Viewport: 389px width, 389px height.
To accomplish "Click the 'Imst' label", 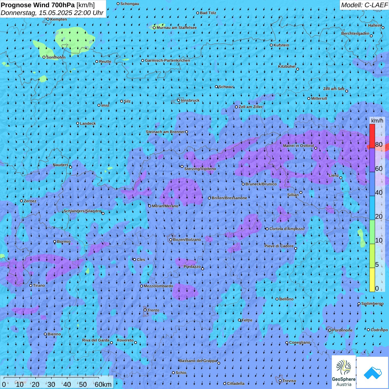I will tap(105, 105).
